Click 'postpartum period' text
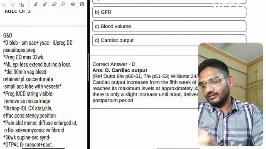Image resolution: width=266 pixels, height=149 pixels. pyautogui.click(x=113, y=100)
